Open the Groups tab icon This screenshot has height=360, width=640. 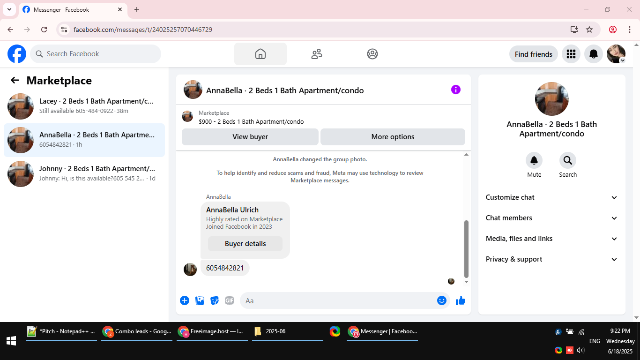click(372, 54)
